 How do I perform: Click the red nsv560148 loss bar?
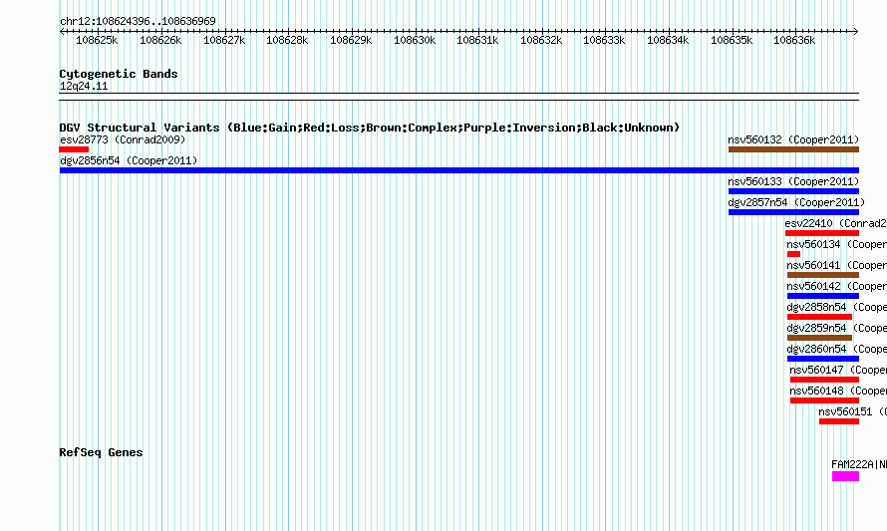coord(824,400)
